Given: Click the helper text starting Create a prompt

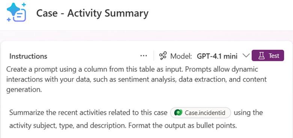Looking at the screenshot, I should pyautogui.click(x=136, y=79).
